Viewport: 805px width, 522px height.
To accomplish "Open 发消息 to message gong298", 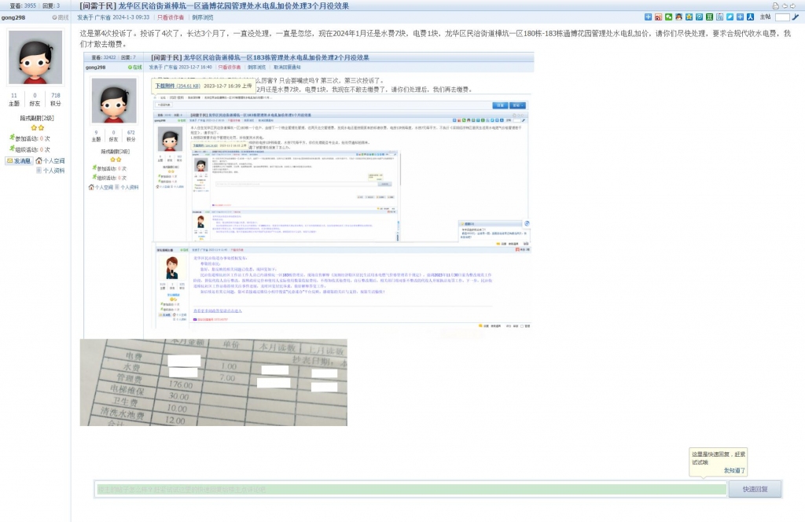I will coord(20,160).
